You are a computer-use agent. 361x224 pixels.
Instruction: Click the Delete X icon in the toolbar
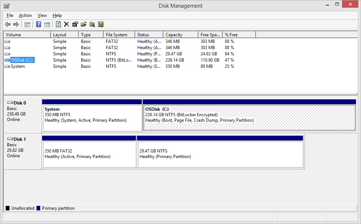66,25
